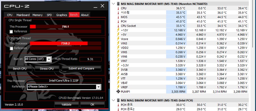Click the Vcore maximum value 1.390 V

222,39
